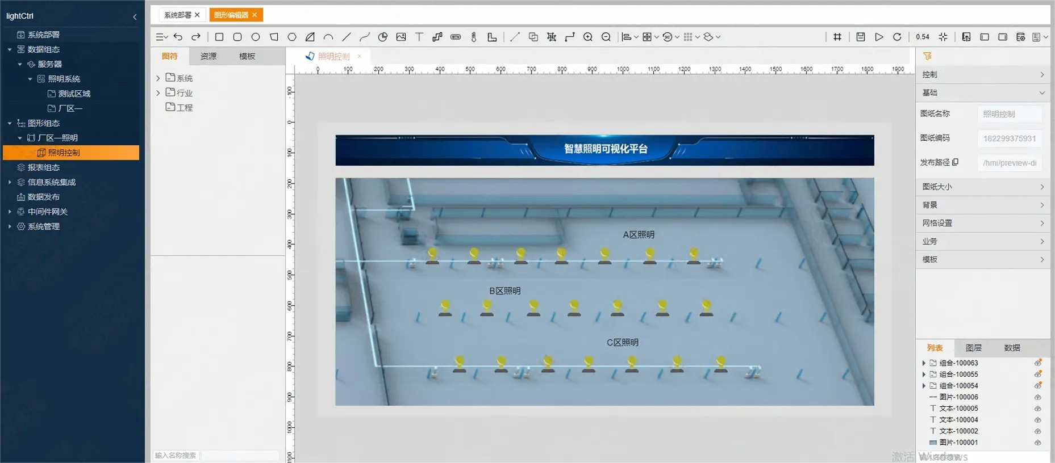Image resolution: width=1055 pixels, height=463 pixels.
Task: Expand the 系统 folder in the symbol tree
Action: click(x=159, y=78)
